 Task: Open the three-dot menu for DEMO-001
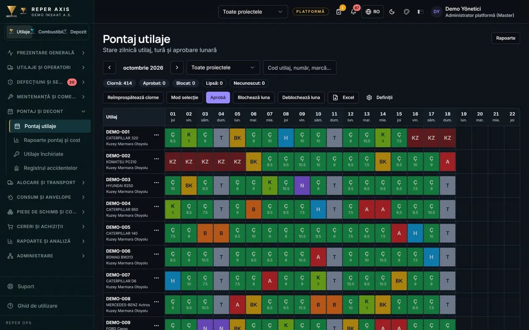156,135
